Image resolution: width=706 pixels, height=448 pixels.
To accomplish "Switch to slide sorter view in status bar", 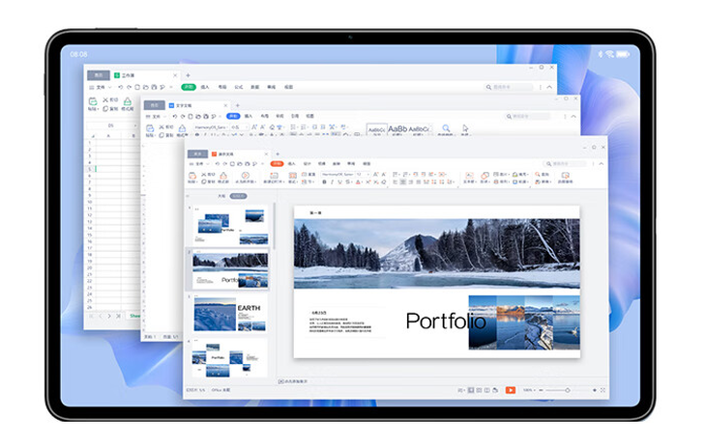I will pyautogui.click(x=479, y=390).
